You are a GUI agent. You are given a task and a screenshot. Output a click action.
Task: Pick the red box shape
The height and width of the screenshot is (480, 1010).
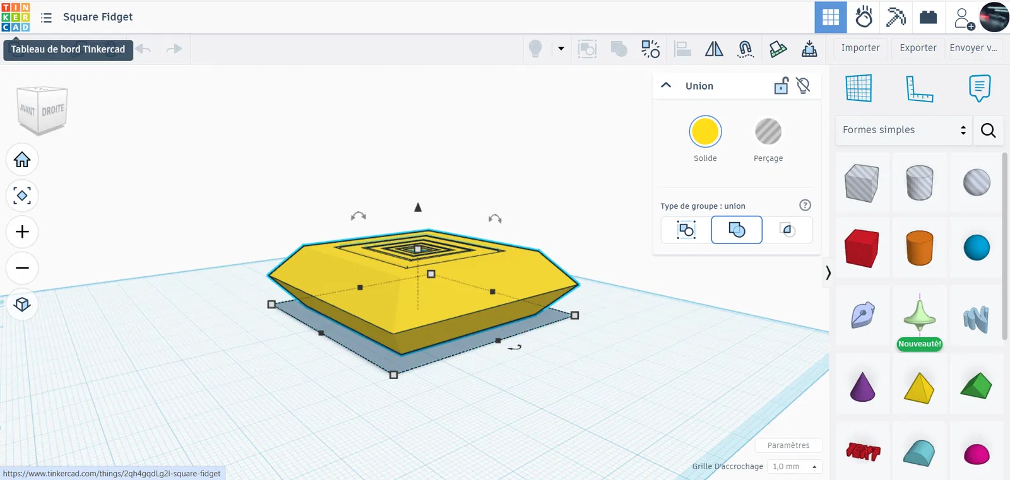tap(862, 248)
